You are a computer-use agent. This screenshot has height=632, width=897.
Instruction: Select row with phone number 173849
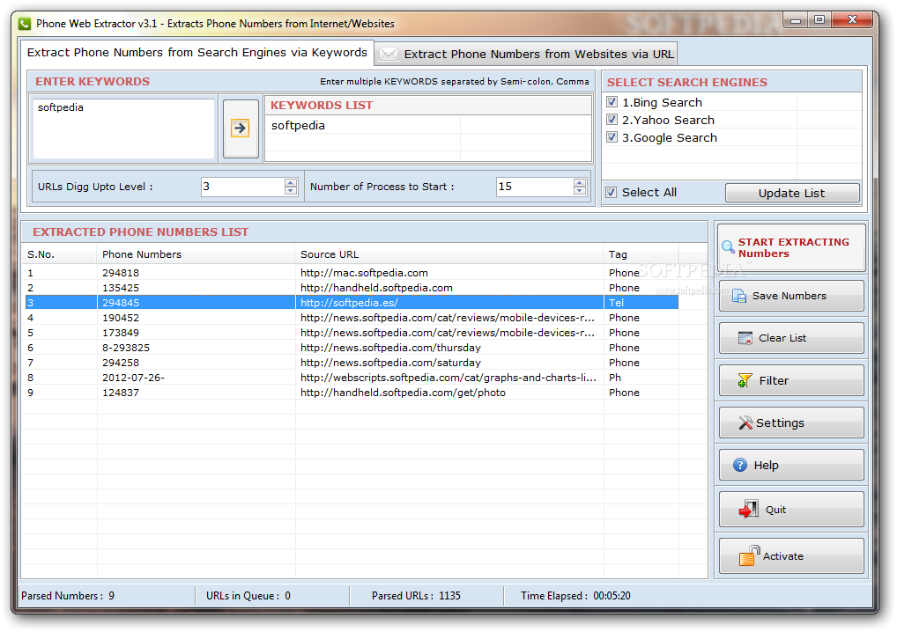click(352, 332)
